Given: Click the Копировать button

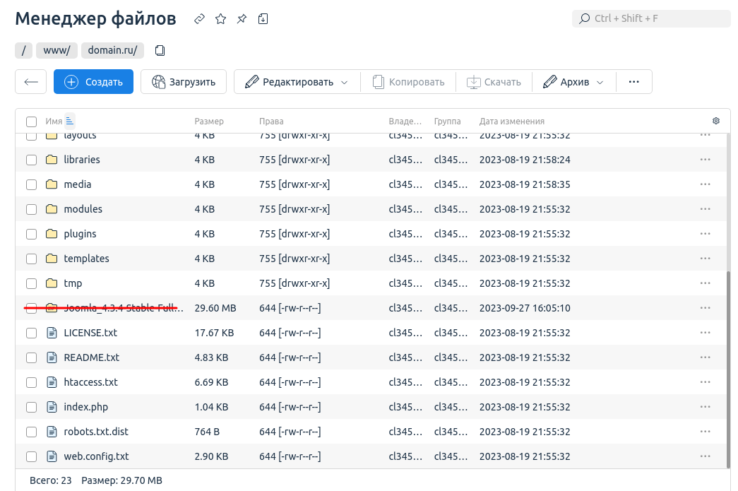Looking at the screenshot, I should pyautogui.click(x=408, y=82).
